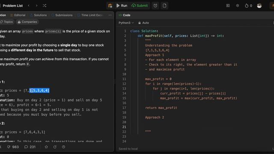Open the user profile avatar

[x=259, y=6]
